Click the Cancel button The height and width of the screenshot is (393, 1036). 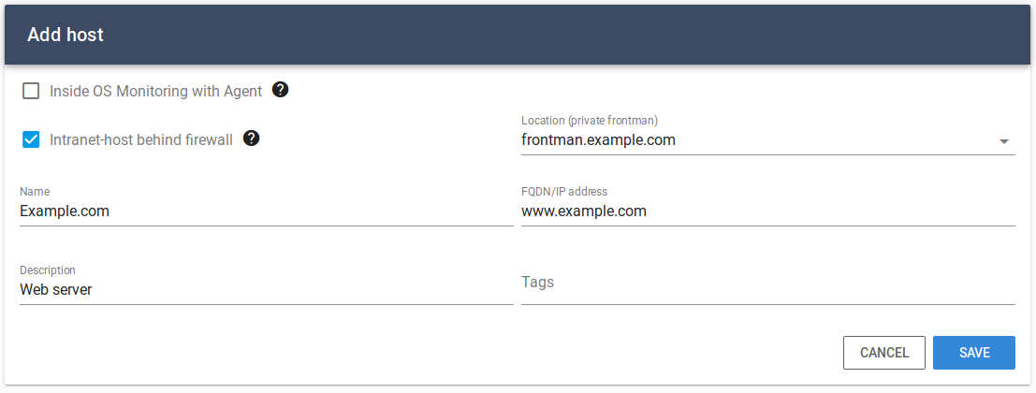pos(884,353)
